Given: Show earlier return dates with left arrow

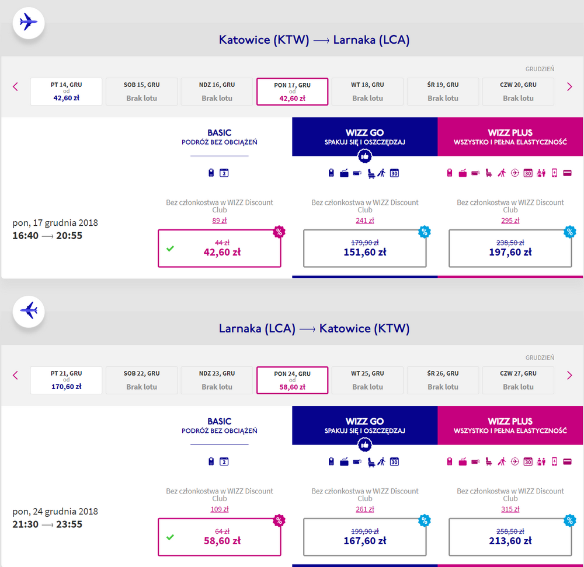Looking at the screenshot, I should coord(15,376).
